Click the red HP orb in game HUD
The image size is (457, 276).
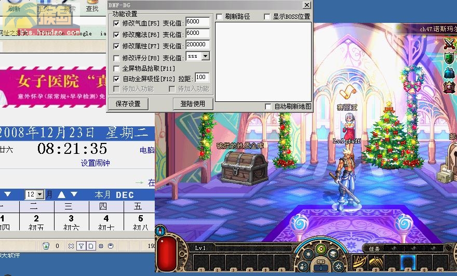(167, 253)
